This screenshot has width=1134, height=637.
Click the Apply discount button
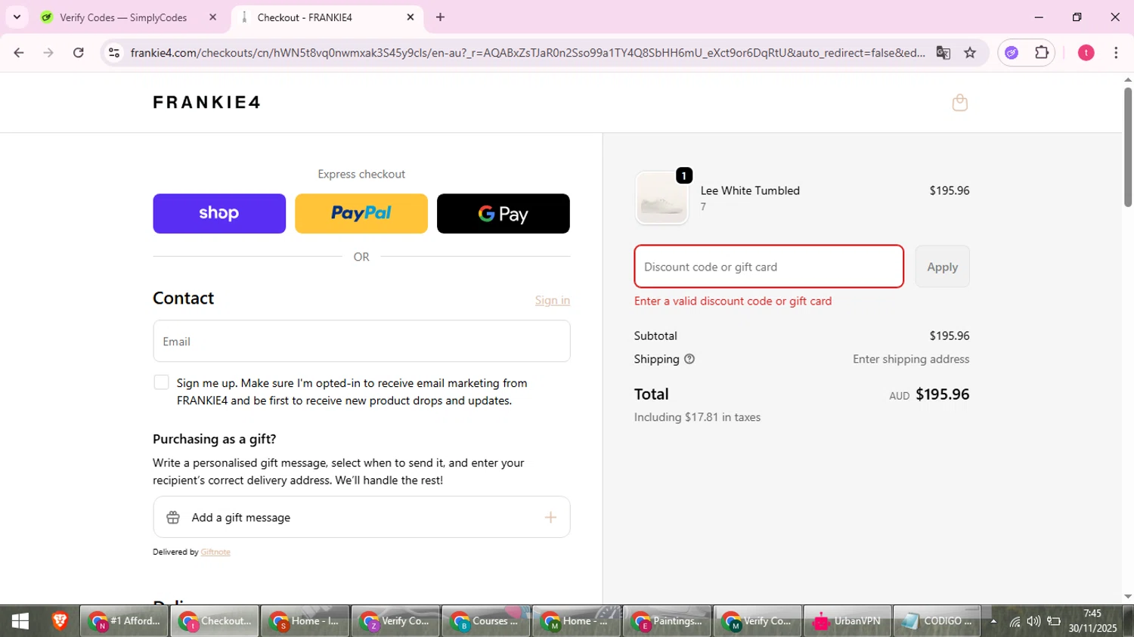pyautogui.click(x=942, y=267)
